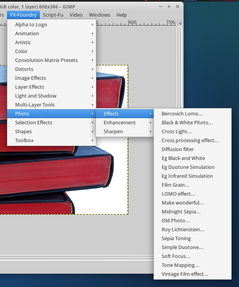
Task: Open the Windows menu in the menu bar
Action: pos(99,15)
